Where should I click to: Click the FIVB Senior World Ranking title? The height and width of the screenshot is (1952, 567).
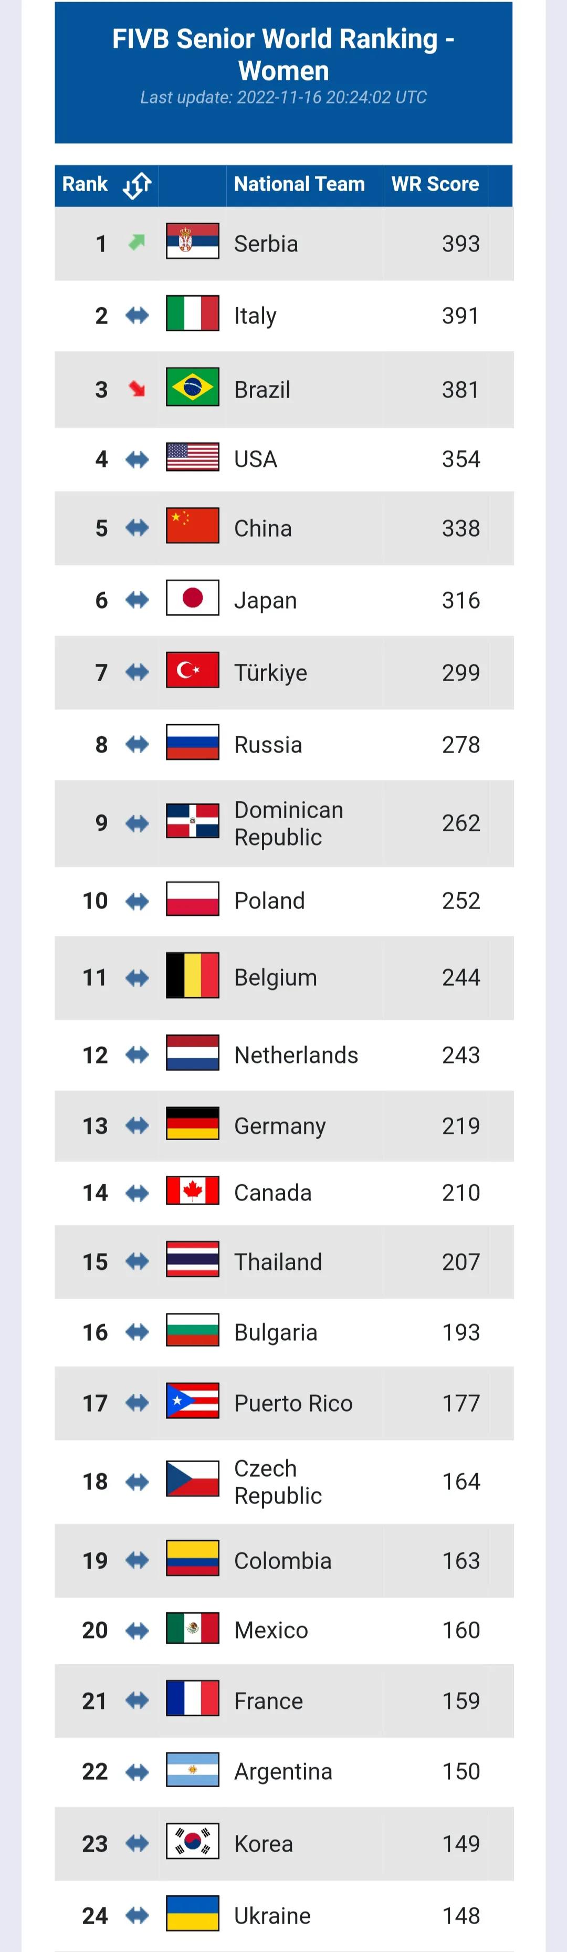(283, 55)
